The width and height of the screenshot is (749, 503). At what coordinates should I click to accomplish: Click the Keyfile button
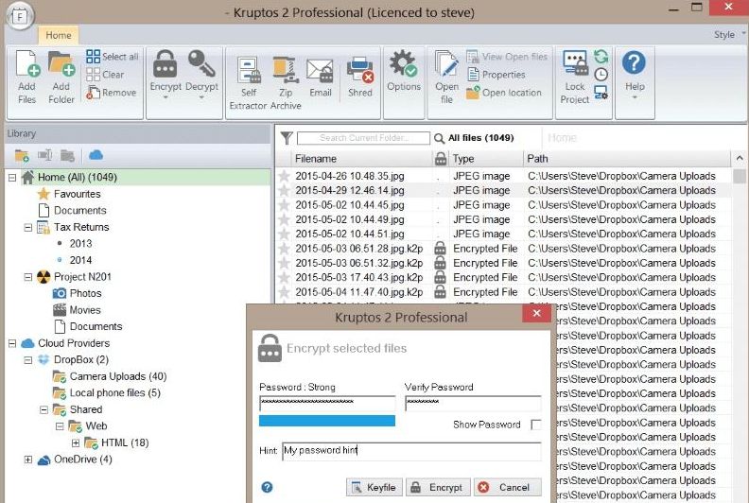374,487
